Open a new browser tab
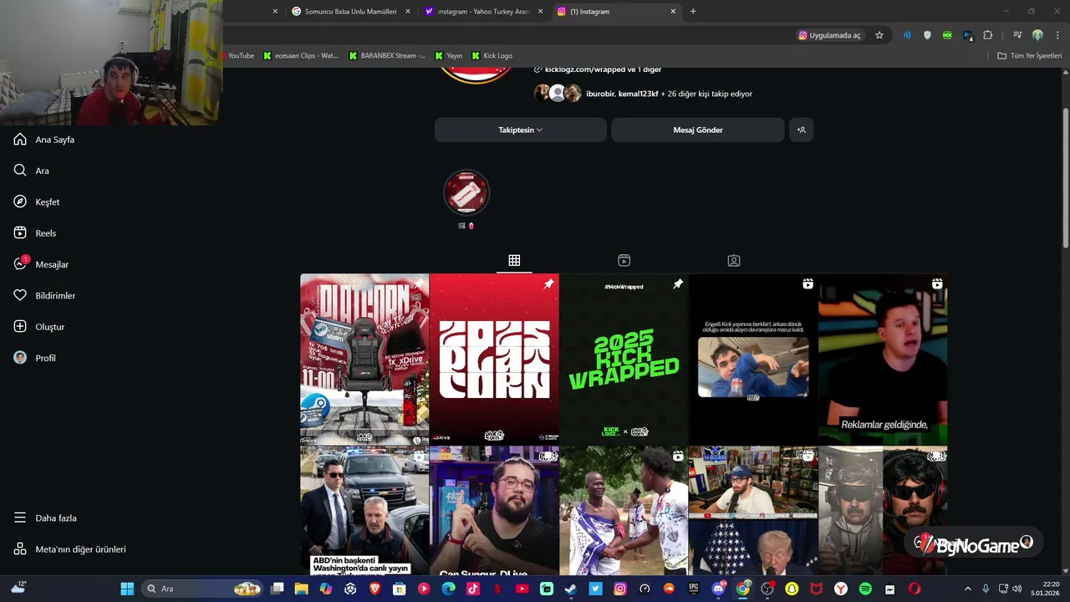 693,12
